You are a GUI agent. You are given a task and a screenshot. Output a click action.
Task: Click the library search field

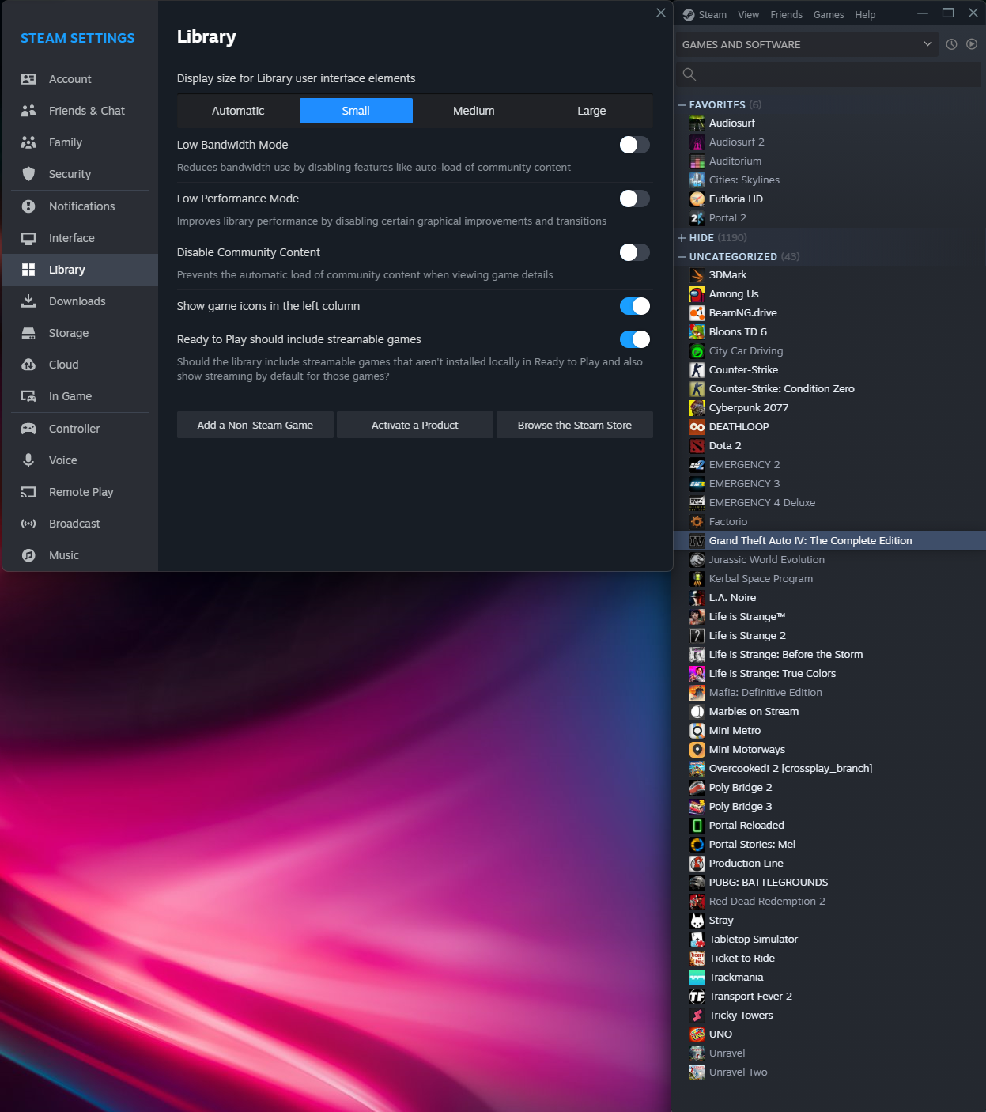coord(828,74)
